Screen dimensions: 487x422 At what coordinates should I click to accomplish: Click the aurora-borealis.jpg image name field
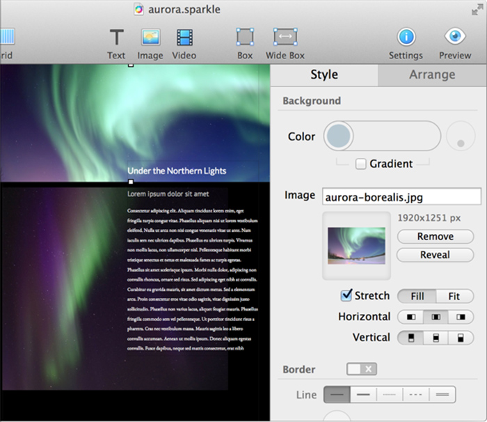pos(401,196)
